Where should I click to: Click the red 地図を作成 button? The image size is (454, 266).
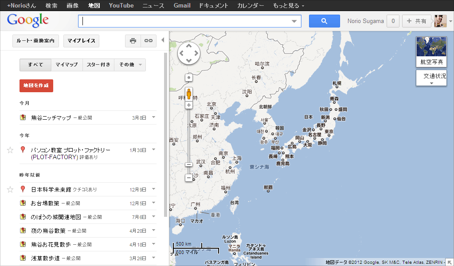tap(36, 86)
